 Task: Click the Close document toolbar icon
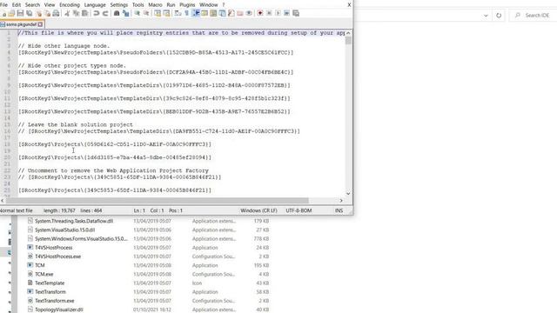pyautogui.click(x=38, y=14)
